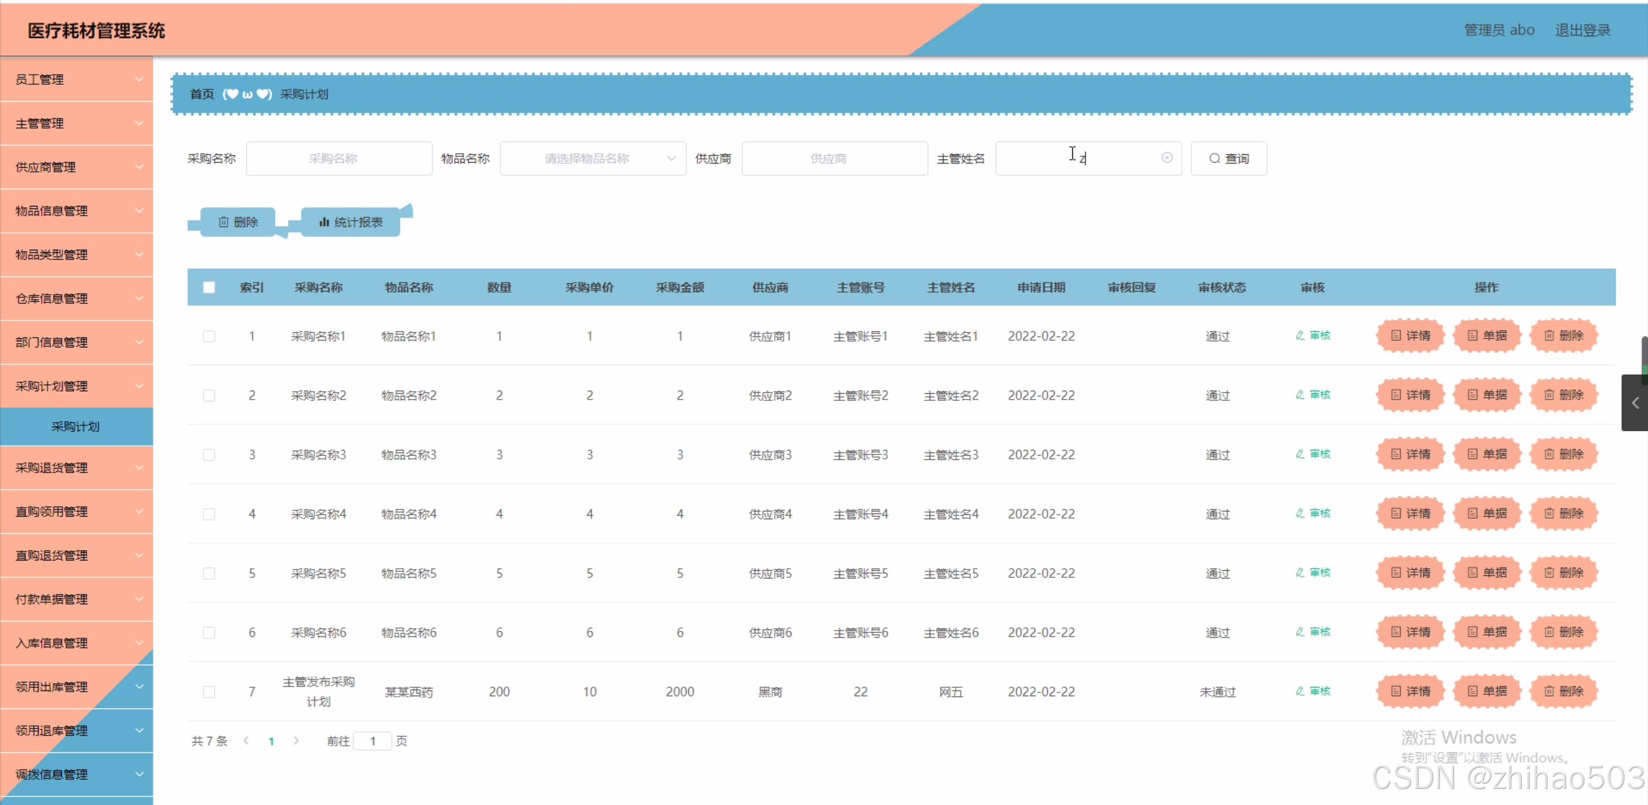Viewport: 1648px width, 805px height.
Task: Check the checkbox for 主管发布采购计划 row
Action: 209,691
